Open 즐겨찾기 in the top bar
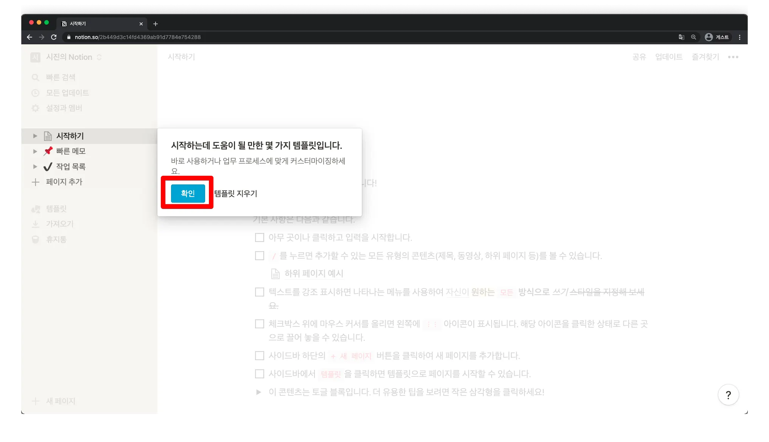The image size is (769, 442). pyautogui.click(x=705, y=57)
